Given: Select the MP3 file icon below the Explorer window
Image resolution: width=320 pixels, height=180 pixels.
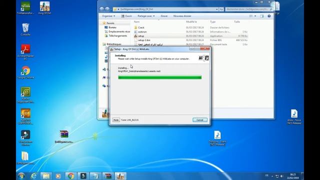Looking at the screenshot, I should pos(217,138).
